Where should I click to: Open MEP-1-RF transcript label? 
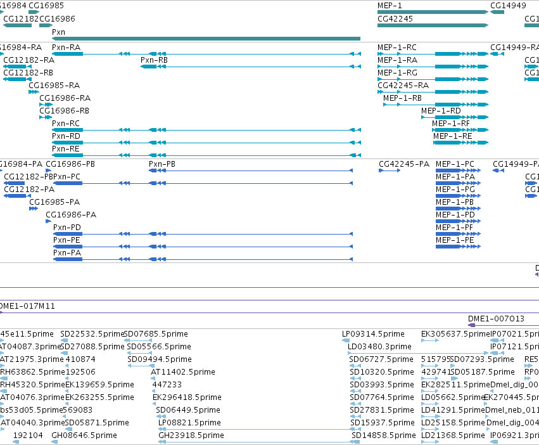[x=451, y=123]
